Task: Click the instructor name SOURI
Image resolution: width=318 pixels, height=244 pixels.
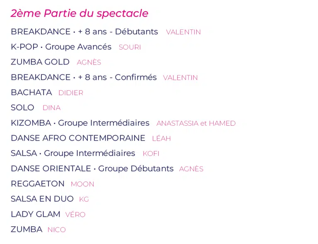Action: 130,47
